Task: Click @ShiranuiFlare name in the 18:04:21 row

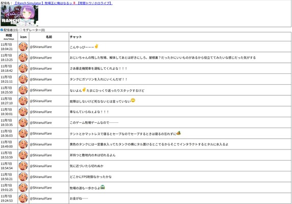Action: click(x=41, y=47)
